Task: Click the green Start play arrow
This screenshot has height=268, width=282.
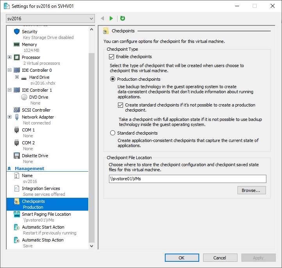Action: click(x=111, y=18)
